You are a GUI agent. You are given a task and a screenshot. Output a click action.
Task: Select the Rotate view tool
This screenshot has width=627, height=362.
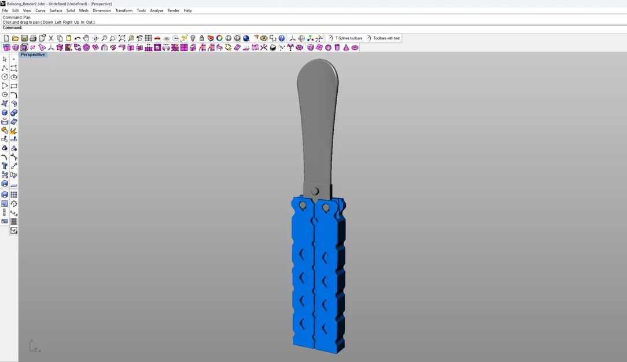95,38
